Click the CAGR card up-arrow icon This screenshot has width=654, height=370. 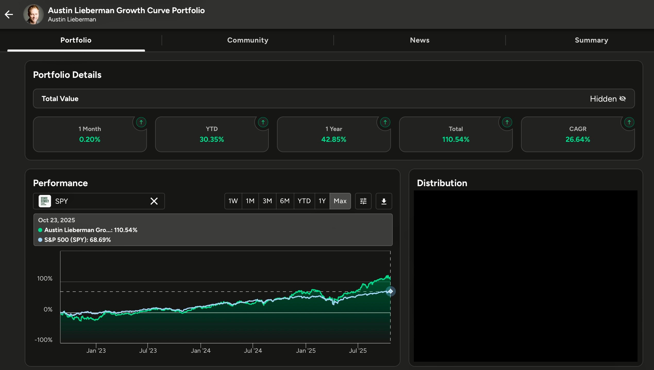[629, 122]
